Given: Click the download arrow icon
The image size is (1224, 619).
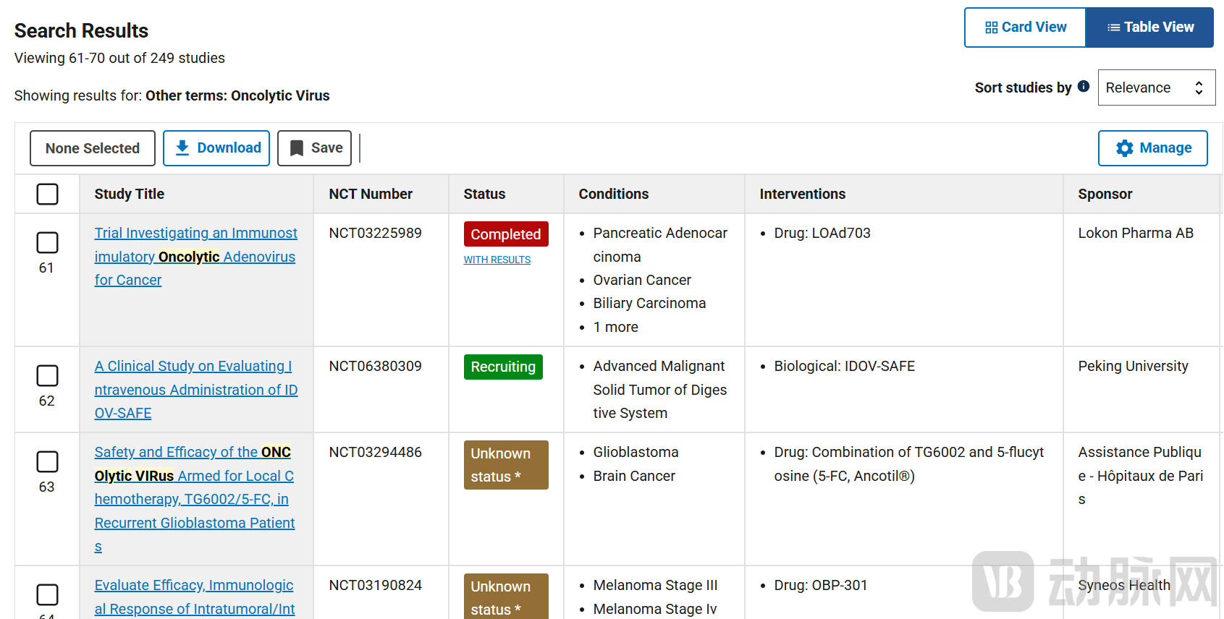Looking at the screenshot, I should (182, 148).
